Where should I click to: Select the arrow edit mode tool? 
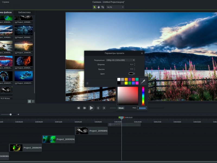point(94,7)
